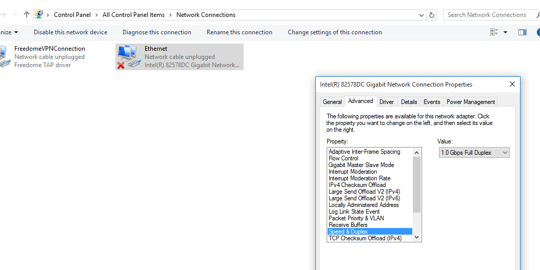Click the control panel icon in address bar
The image size is (540, 270).
coord(39,15)
